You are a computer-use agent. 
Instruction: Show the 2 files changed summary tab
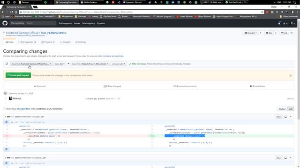[112, 86]
